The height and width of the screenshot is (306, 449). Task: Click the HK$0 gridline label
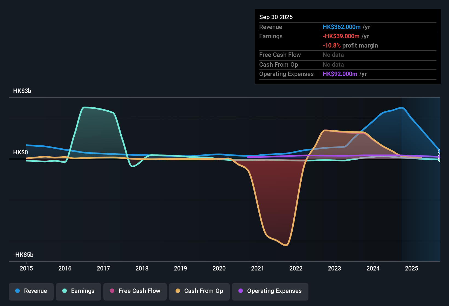[20, 152]
